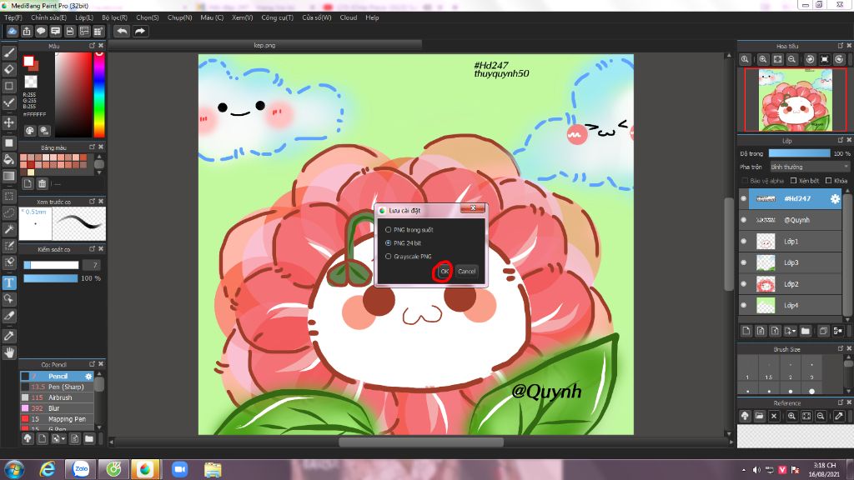Image resolution: width=854 pixels, height=480 pixels.
Task: Open the Bộ lọc(R) menu
Action: pos(114,17)
